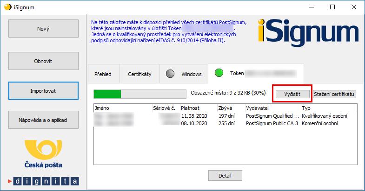
Task: Click 'Obsazené místo: 9 z 32 KB (30%)' label
Action: point(228,93)
